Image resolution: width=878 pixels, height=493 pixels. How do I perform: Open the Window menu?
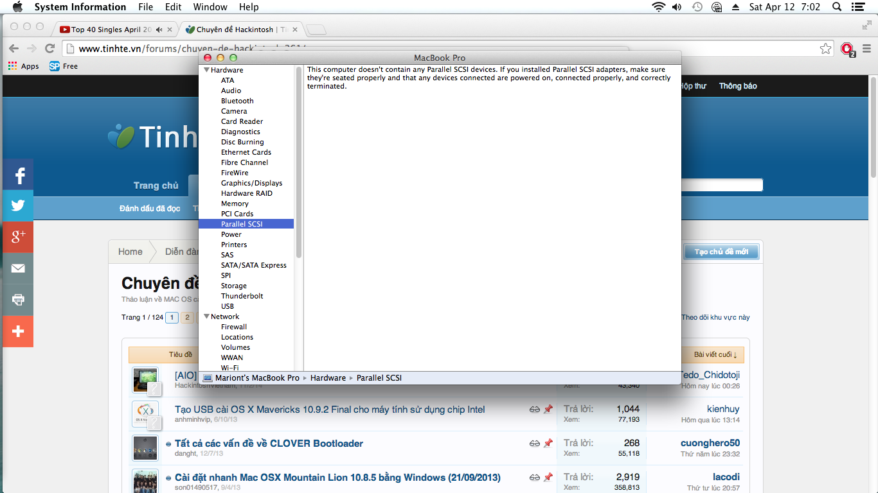coord(210,7)
